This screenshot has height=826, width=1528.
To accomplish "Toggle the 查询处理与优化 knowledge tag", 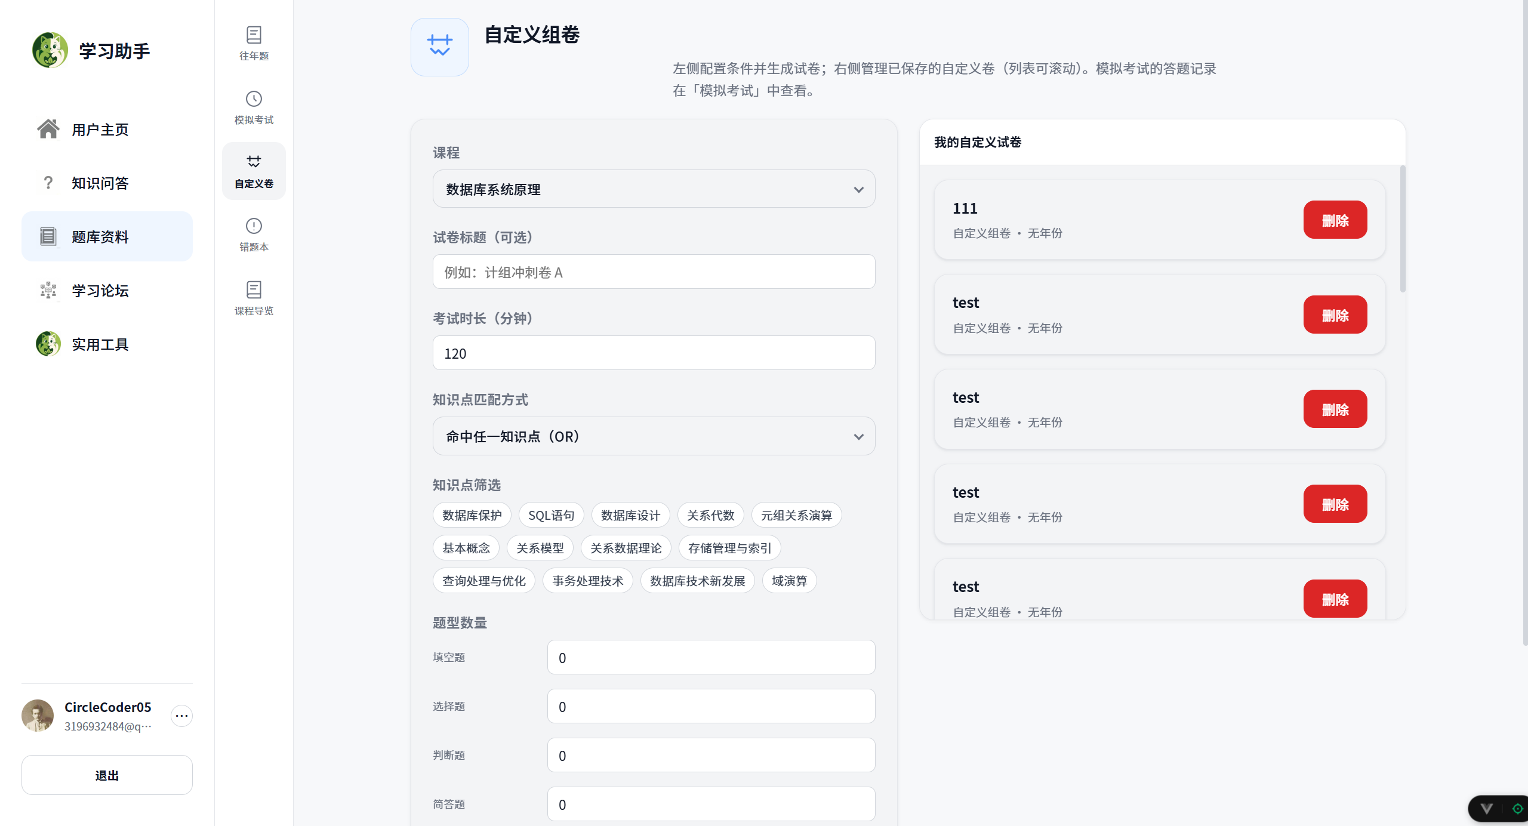I will point(484,581).
